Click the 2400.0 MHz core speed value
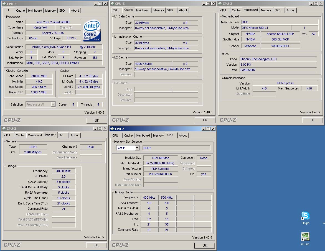 pyautogui.click(x=39, y=76)
